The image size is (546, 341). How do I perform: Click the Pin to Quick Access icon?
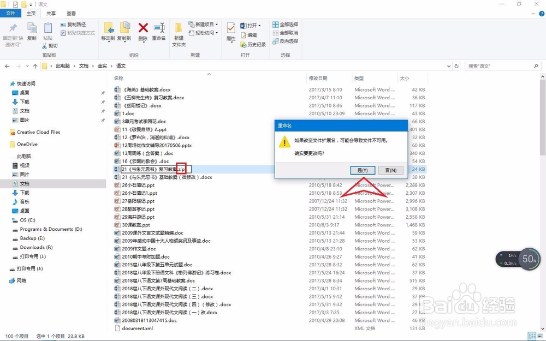coord(13,28)
